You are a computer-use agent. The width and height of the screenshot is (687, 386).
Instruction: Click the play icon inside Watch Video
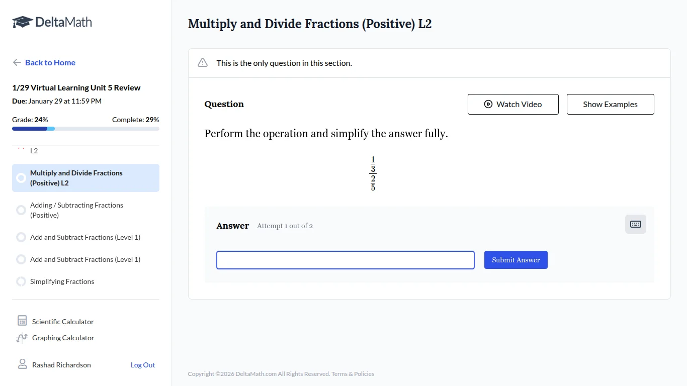tap(488, 104)
